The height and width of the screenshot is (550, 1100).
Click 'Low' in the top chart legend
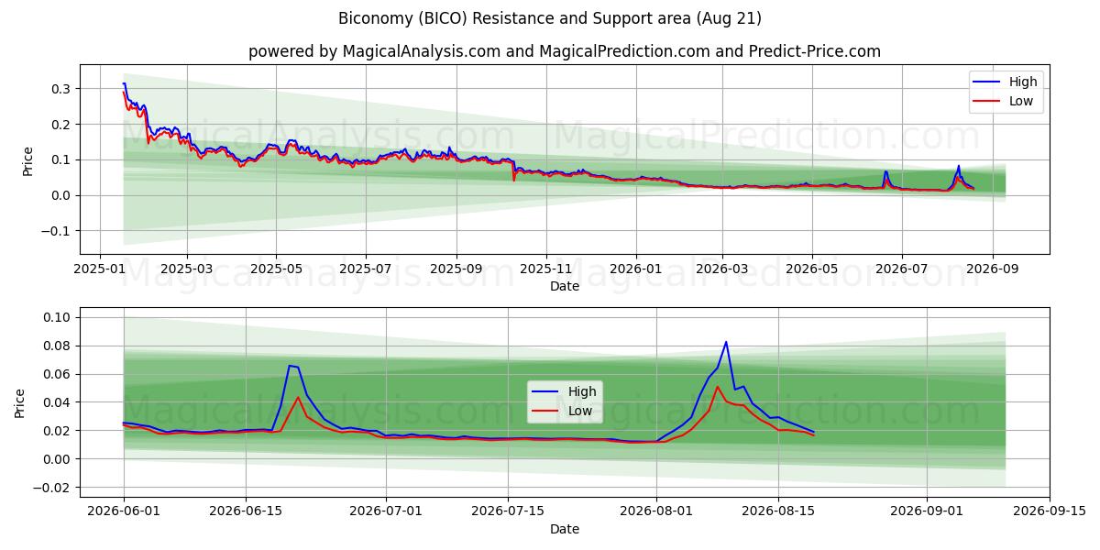pyautogui.click(x=1021, y=101)
